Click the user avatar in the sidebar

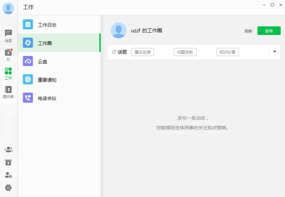coord(8,9)
